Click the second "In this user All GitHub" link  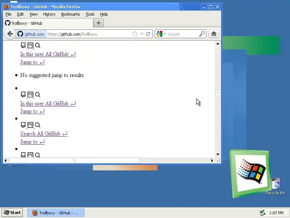coord(48,104)
